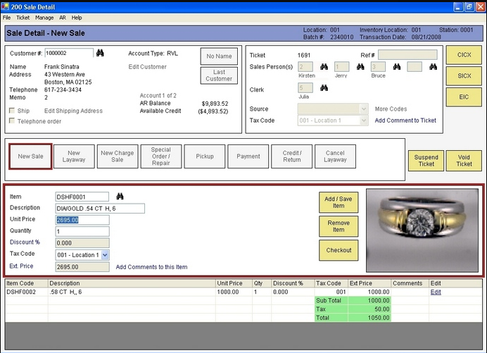Click binoculars for the empty fourth salesperson
This screenshot has height=353, width=487.
[434, 67]
